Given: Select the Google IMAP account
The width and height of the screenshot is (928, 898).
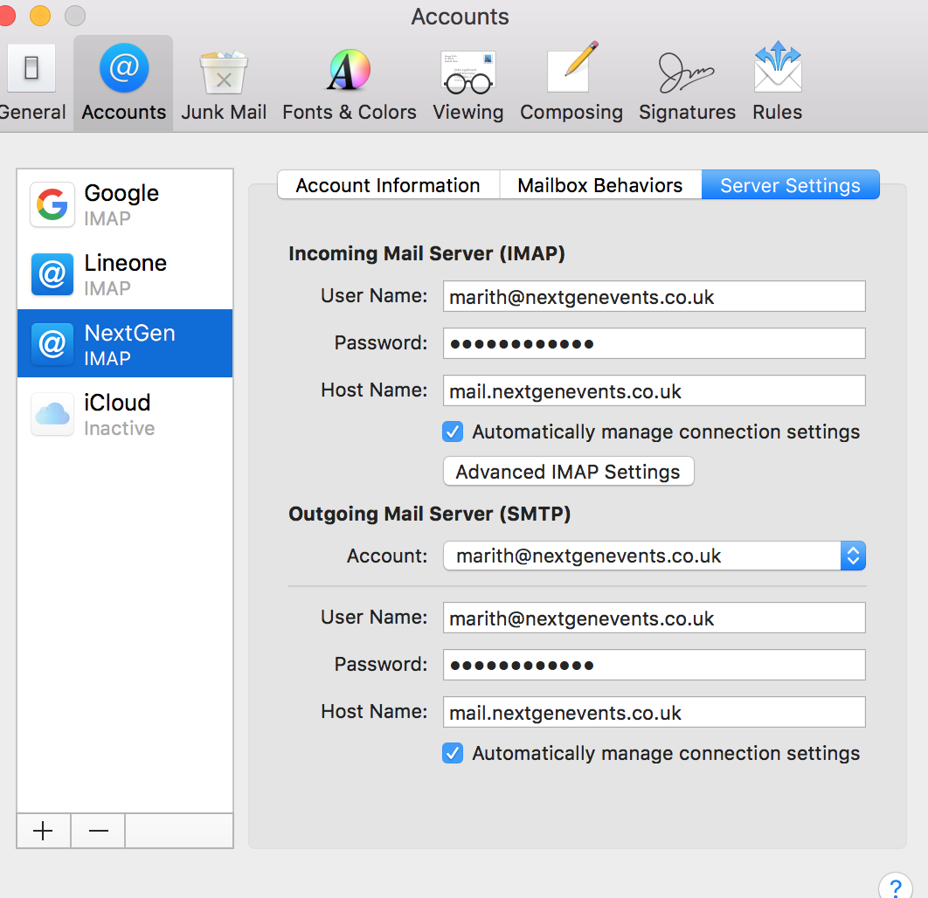Looking at the screenshot, I should (x=125, y=204).
